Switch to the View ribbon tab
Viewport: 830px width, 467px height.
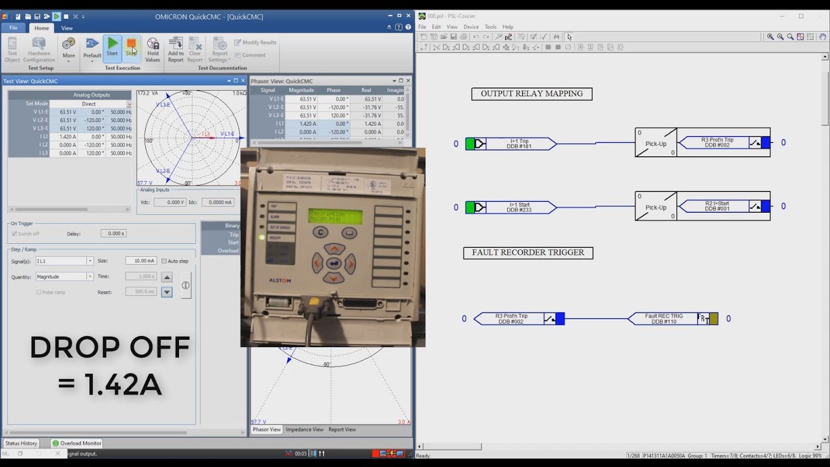[x=67, y=28]
